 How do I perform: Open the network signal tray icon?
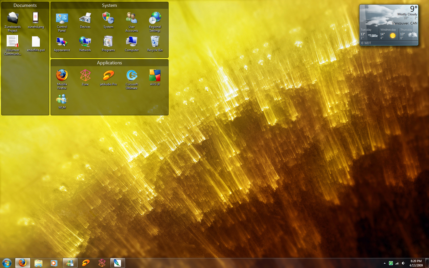click(x=397, y=263)
